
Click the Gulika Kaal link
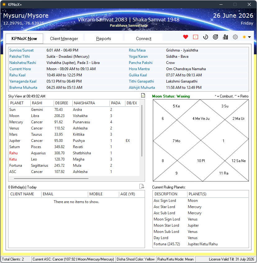(138, 75)
